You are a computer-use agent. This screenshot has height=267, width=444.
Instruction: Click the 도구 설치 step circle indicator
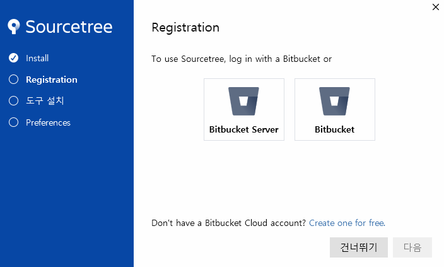tap(14, 100)
